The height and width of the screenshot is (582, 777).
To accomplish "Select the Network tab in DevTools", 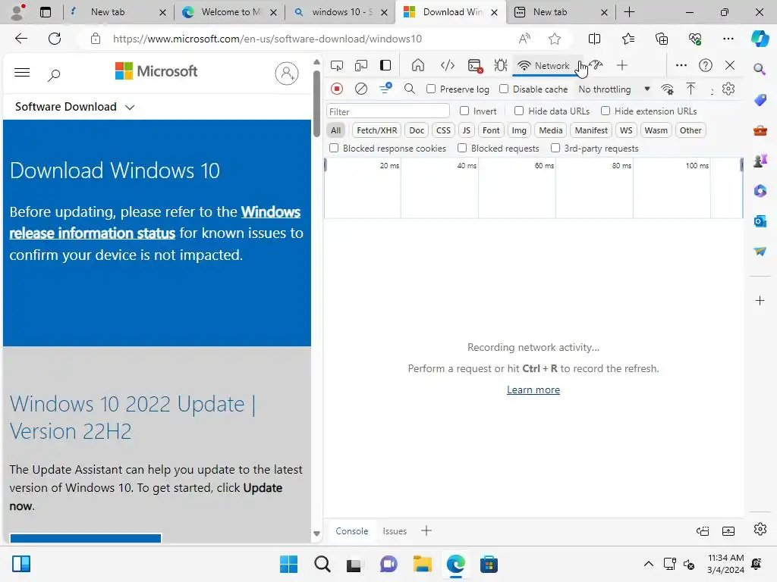I will pos(544,66).
